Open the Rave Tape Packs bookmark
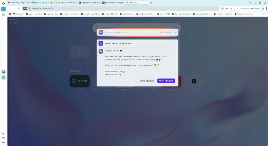 pyautogui.click(x=181, y=14)
